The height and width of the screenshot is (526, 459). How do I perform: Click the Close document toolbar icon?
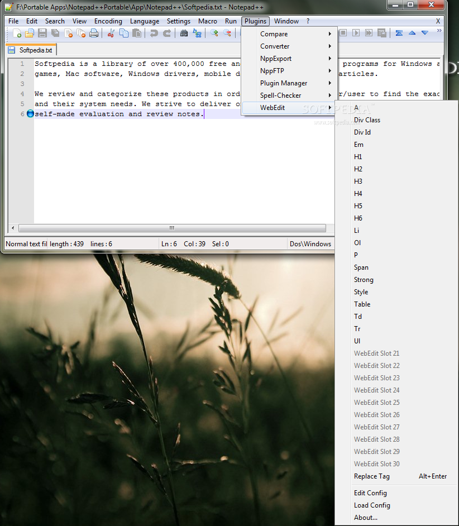[68, 33]
